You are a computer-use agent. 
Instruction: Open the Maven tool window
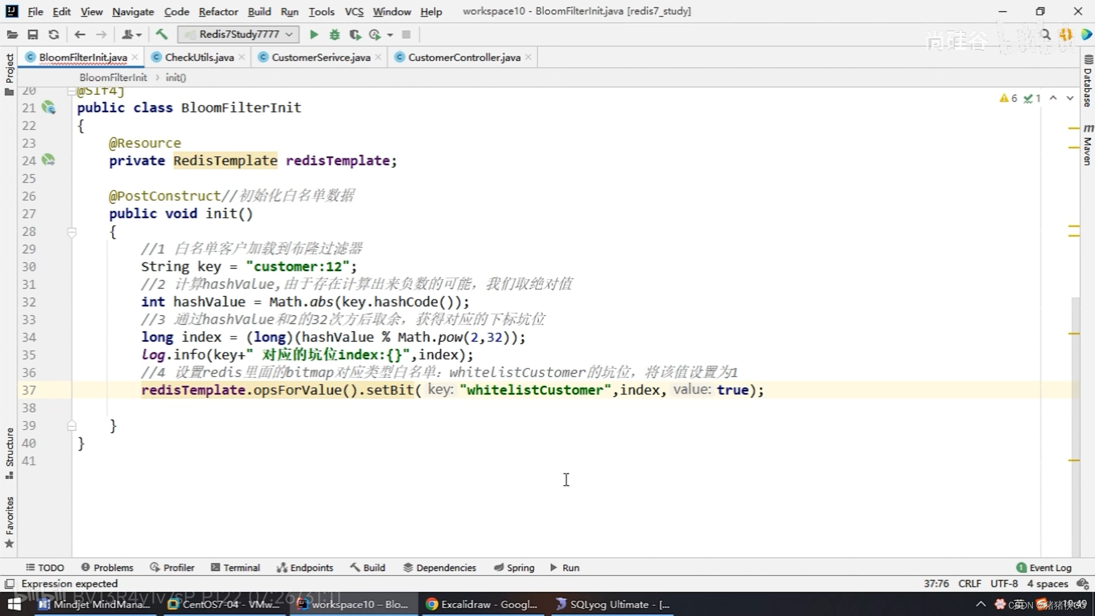tap(1088, 145)
